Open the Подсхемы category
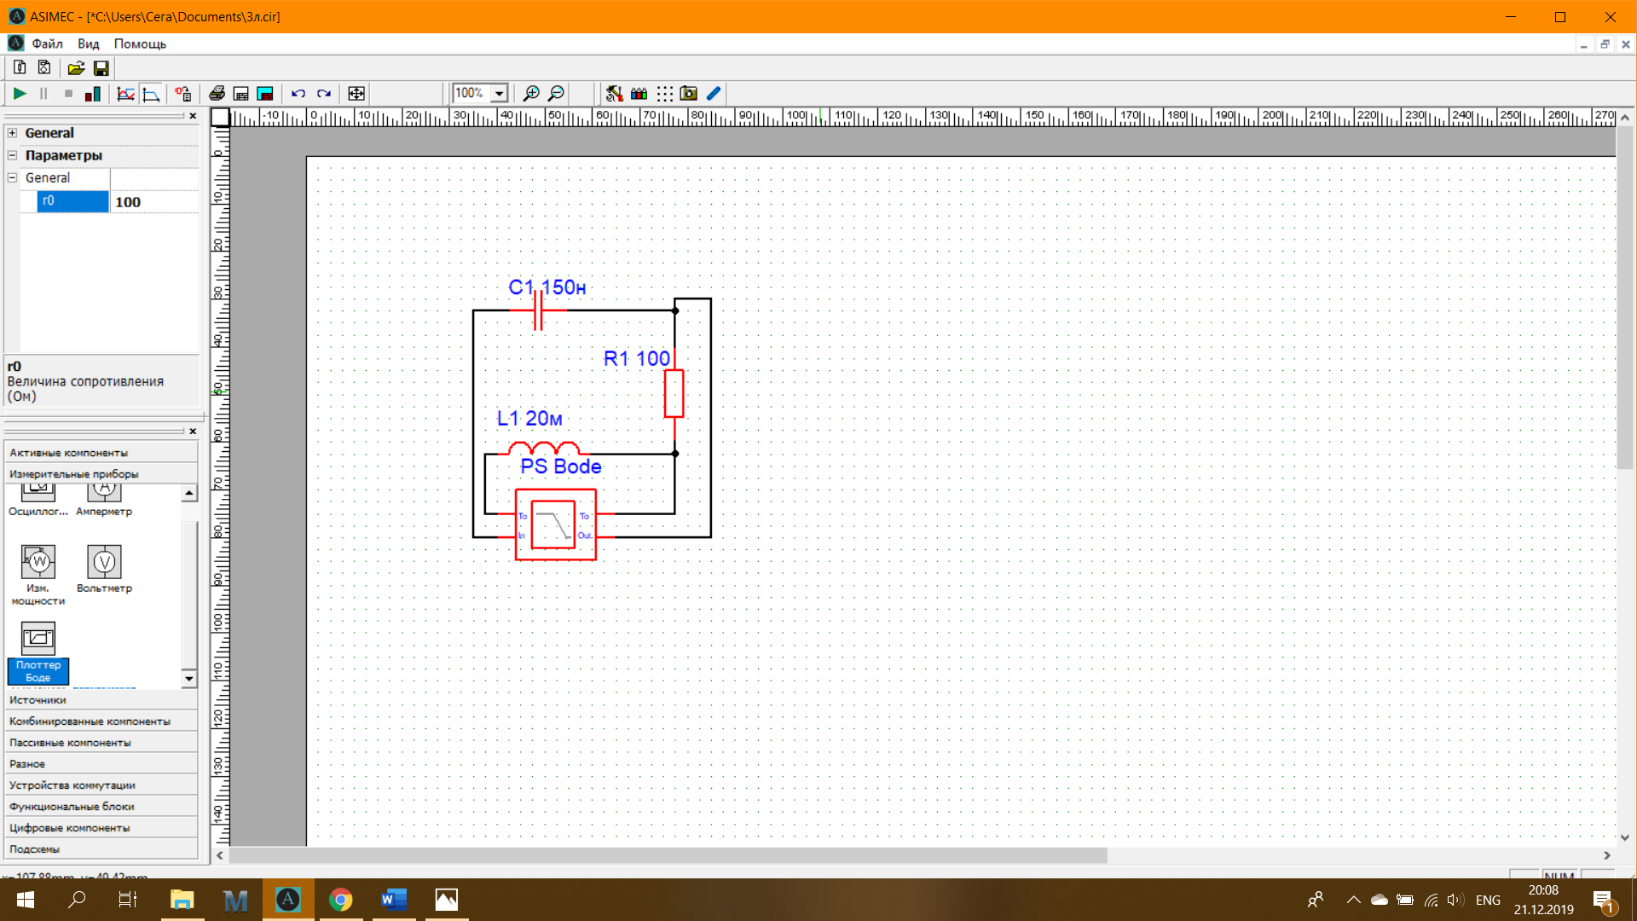Screen dimensions: 1637x921 tap(101, 849)
